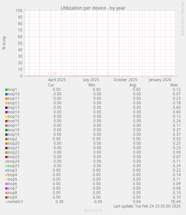Select the loop20 legend label
Screen dimensions: 186x215
(13, 144)
